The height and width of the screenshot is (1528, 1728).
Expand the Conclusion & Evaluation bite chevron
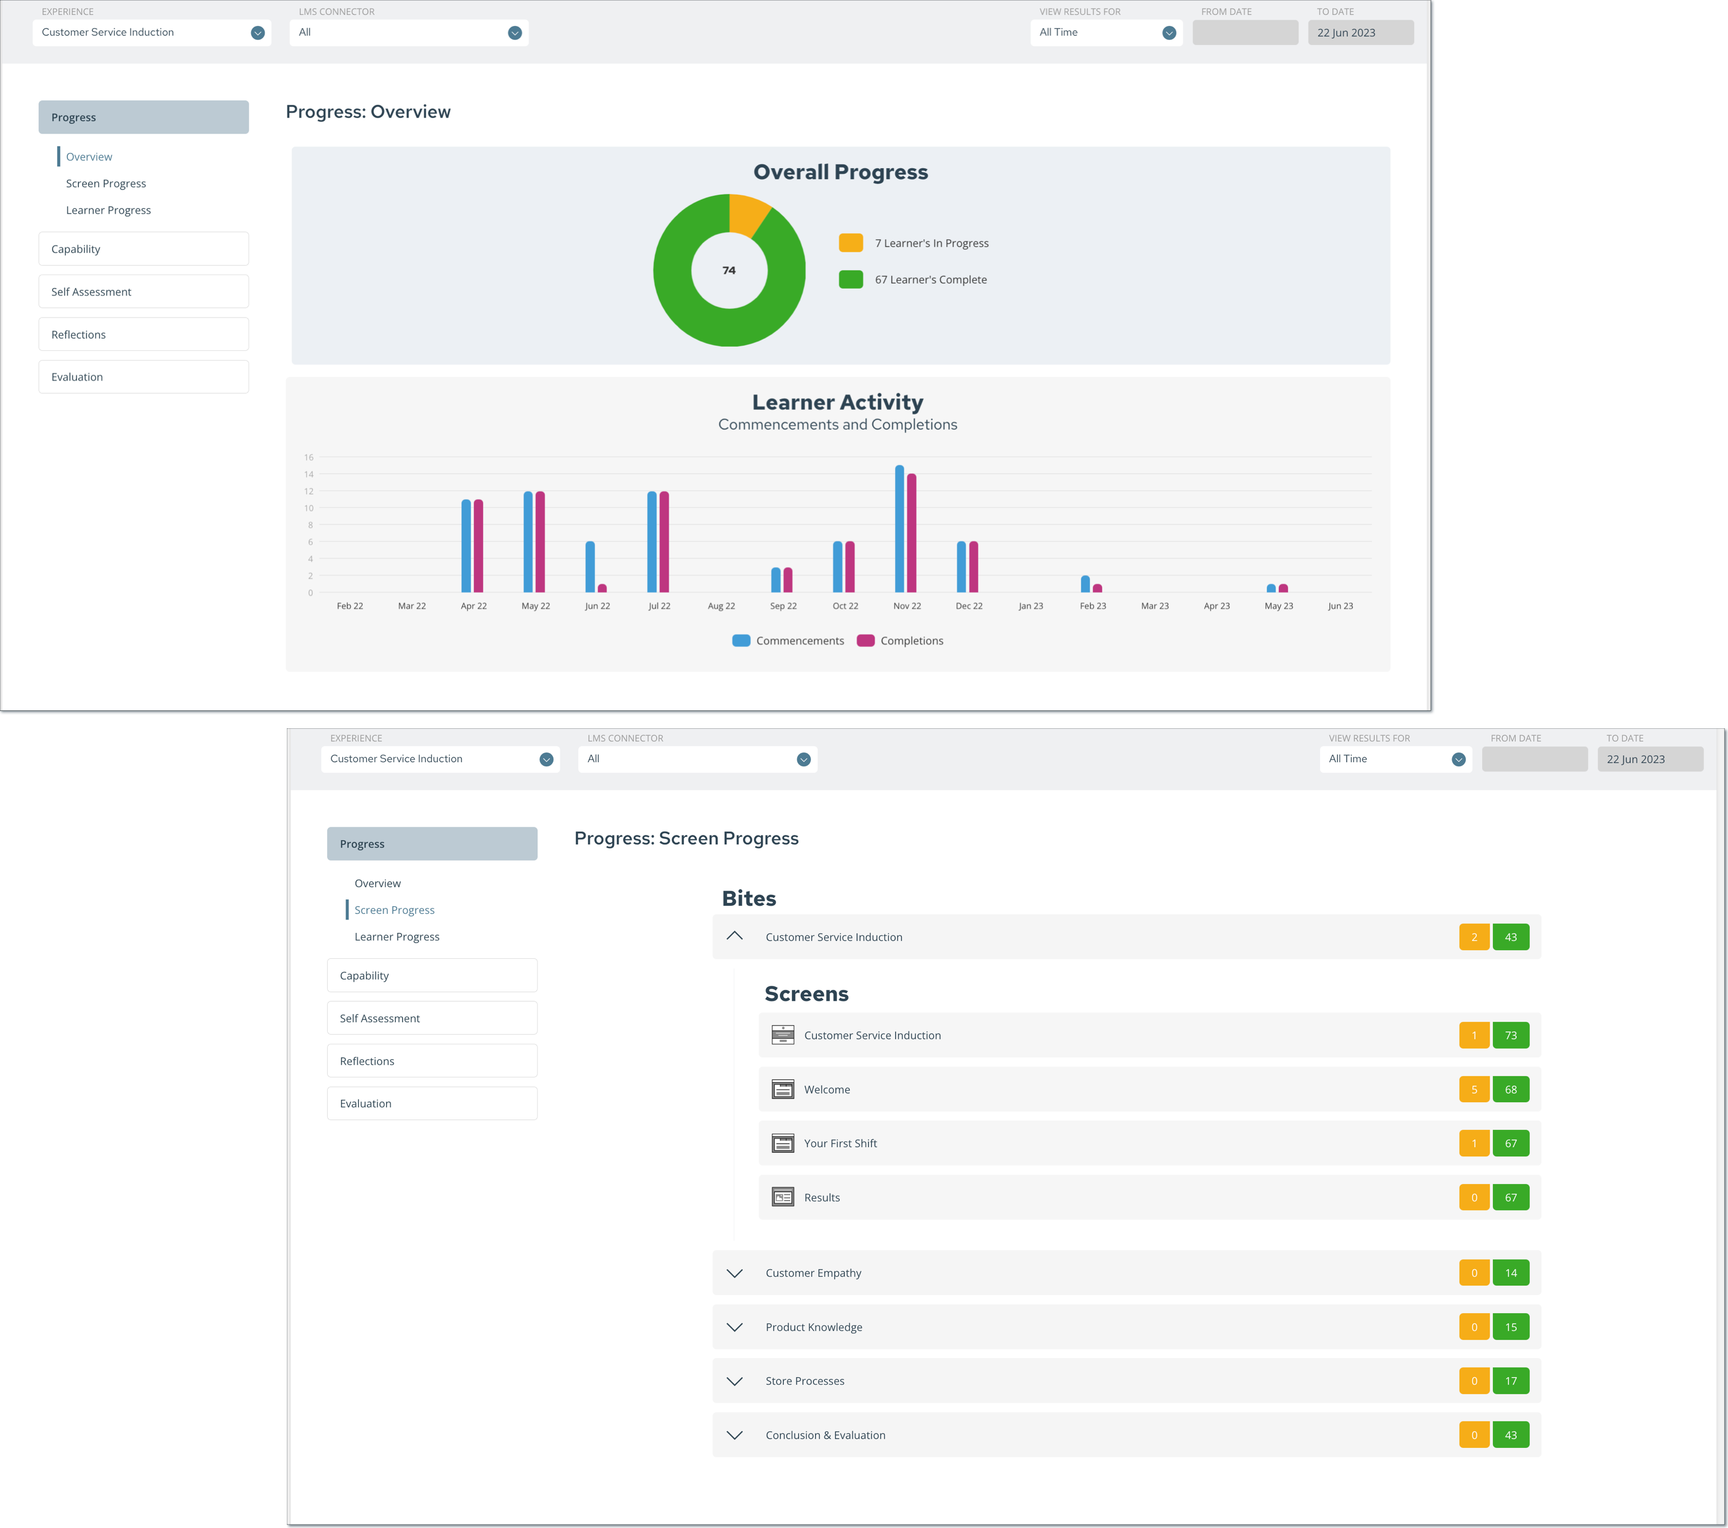click(x=734, y=1436)
